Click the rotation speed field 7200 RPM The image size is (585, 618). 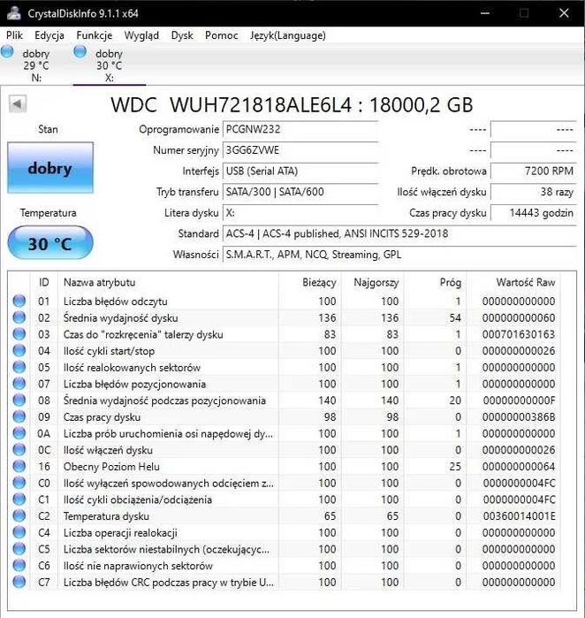[x=534, y=171]
